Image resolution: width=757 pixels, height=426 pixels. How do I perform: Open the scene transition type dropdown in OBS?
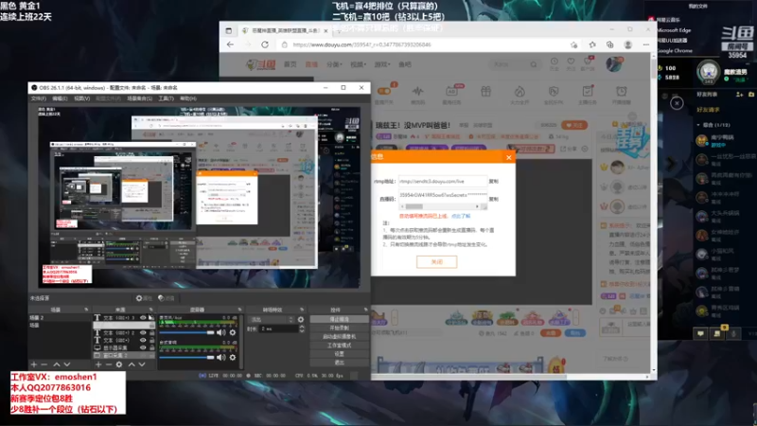[272, 319]
